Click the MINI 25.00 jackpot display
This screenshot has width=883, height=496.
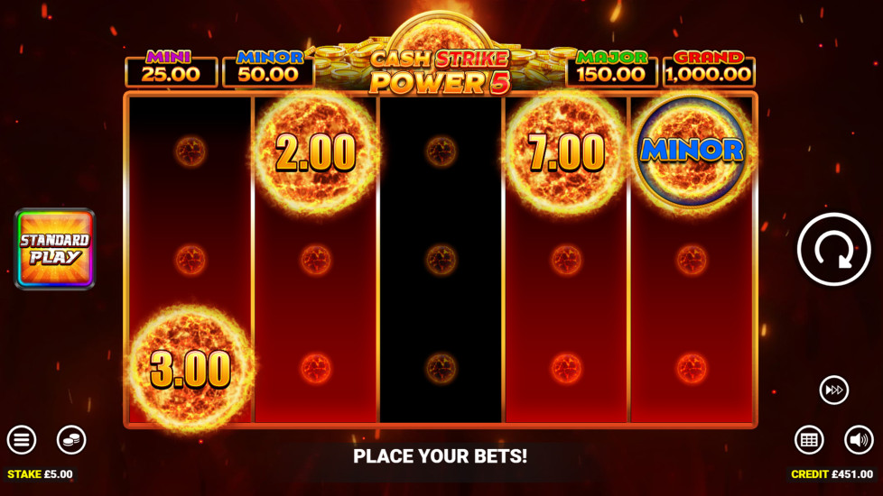pyautogui.click(x=172, y=69)
